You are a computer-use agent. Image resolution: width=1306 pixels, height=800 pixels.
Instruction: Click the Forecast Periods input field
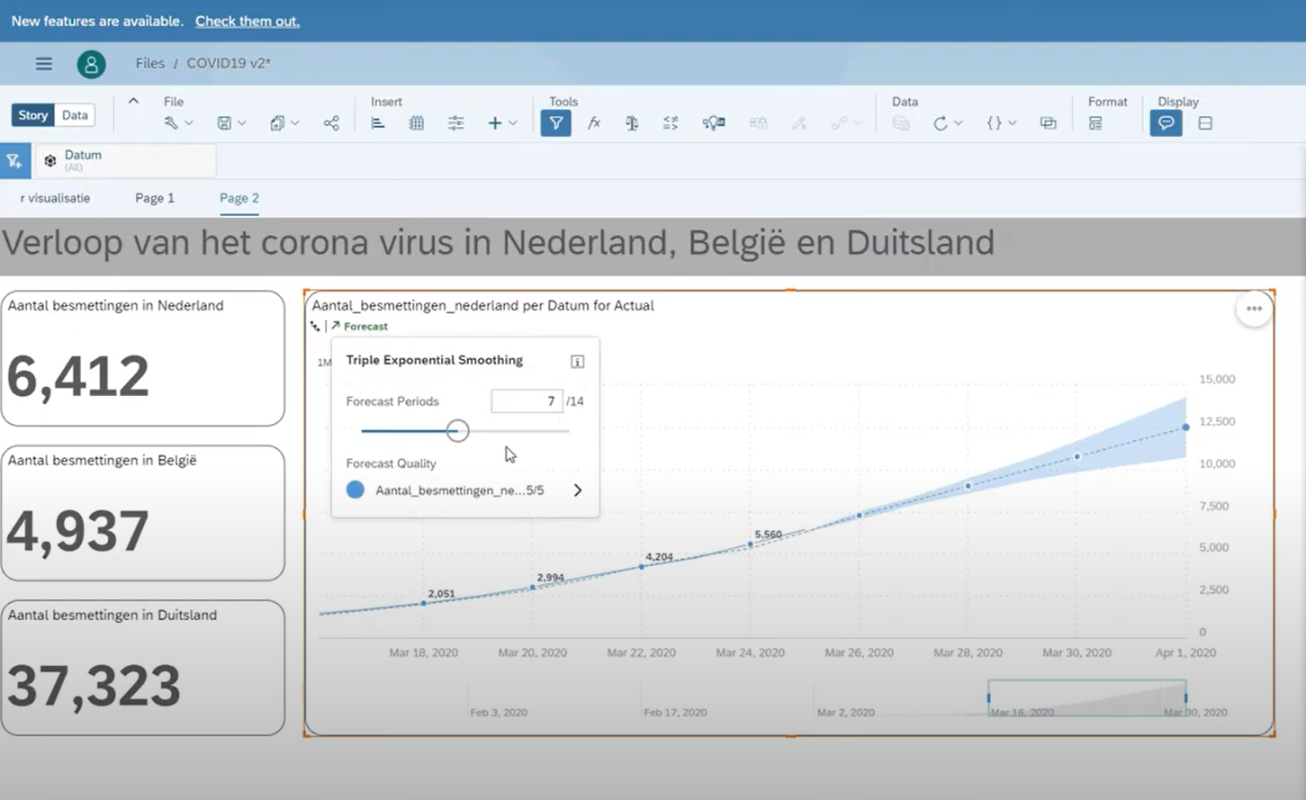coord(527,401)
